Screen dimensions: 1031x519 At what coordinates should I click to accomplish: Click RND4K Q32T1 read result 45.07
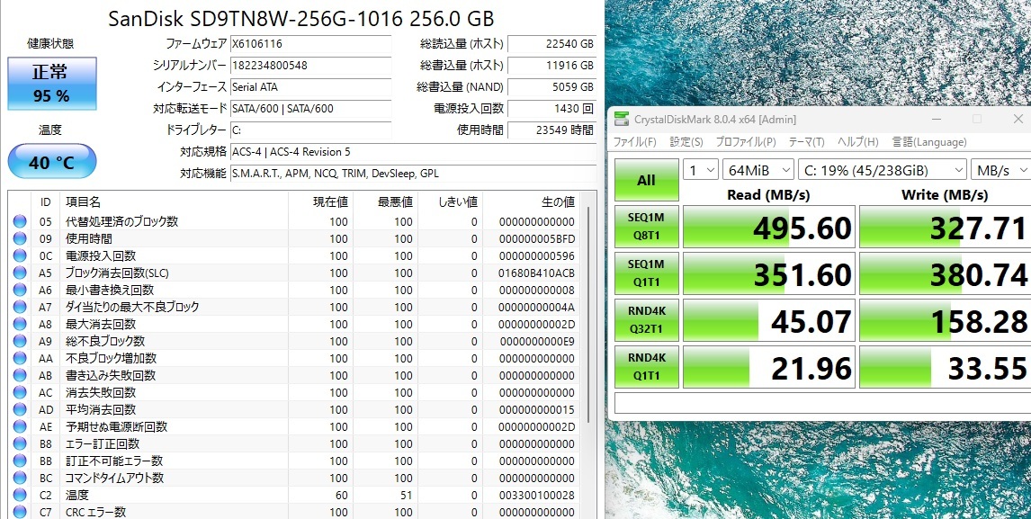[768, 320]
